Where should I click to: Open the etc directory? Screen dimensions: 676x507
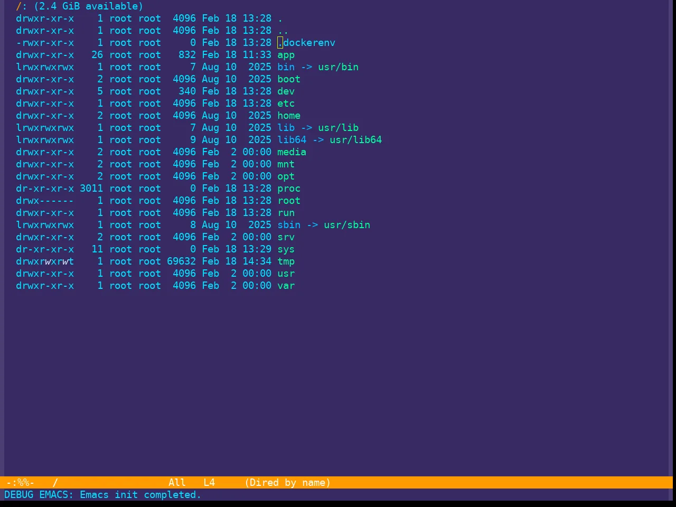pyautogui.click(x=286, y=104)
